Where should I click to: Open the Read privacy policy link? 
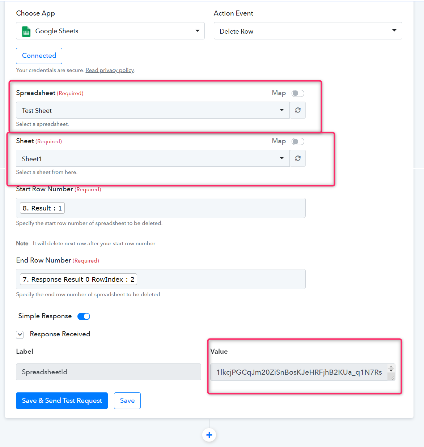pos(110,70)
